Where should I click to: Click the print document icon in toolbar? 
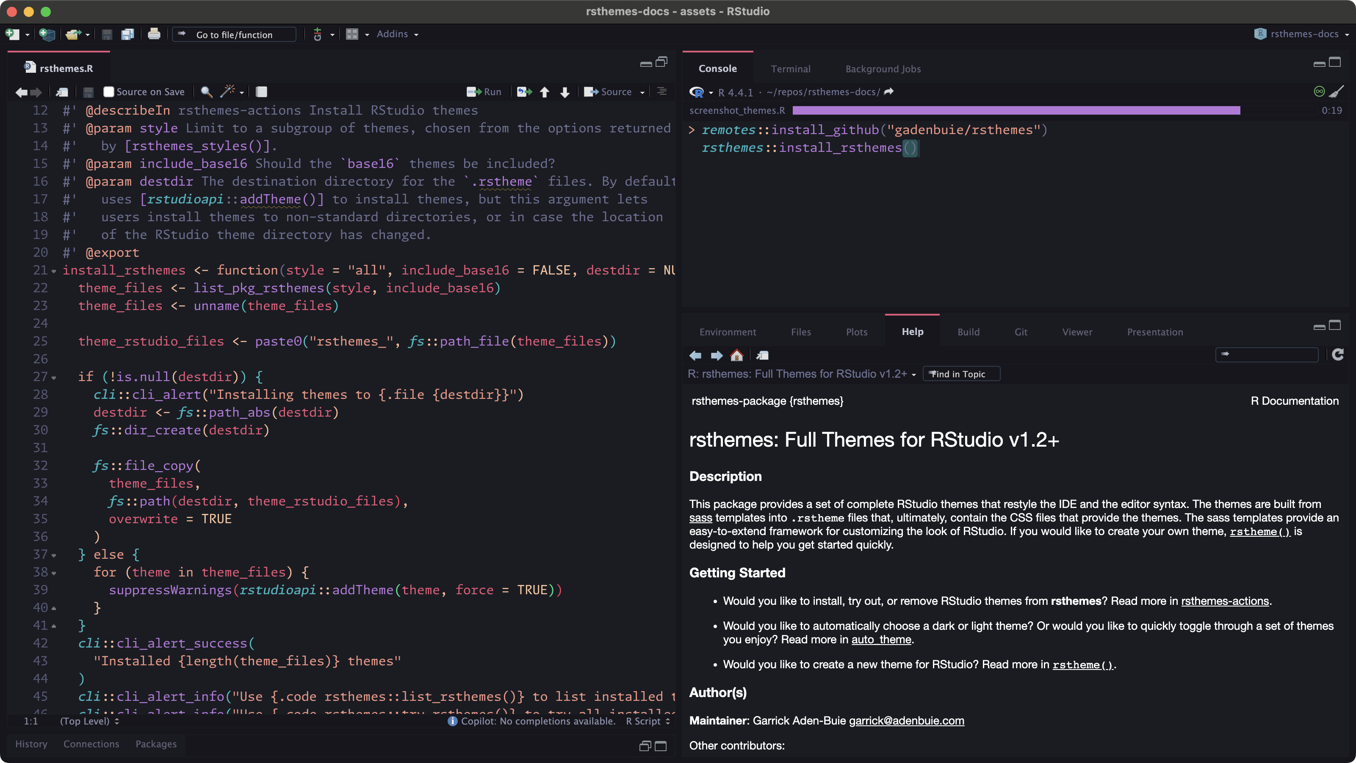click(x=154, y=34)
